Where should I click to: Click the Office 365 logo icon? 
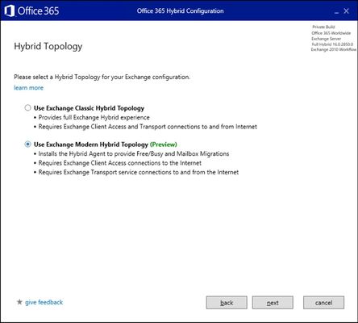click(x=10, y=11)
